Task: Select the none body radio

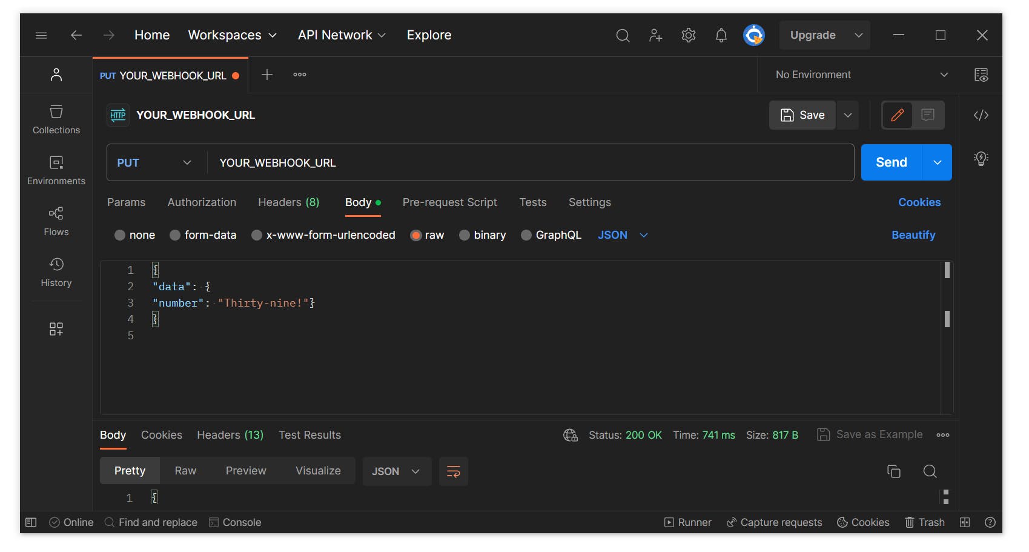Action: click(120, 235)
